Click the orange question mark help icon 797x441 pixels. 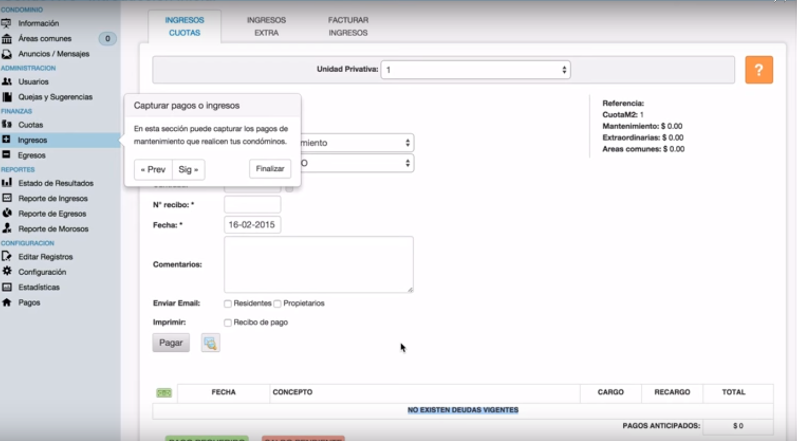point(759,70)
